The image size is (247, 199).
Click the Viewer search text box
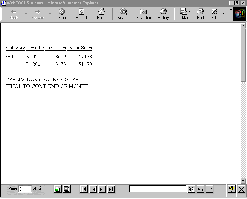click(158, 189)
